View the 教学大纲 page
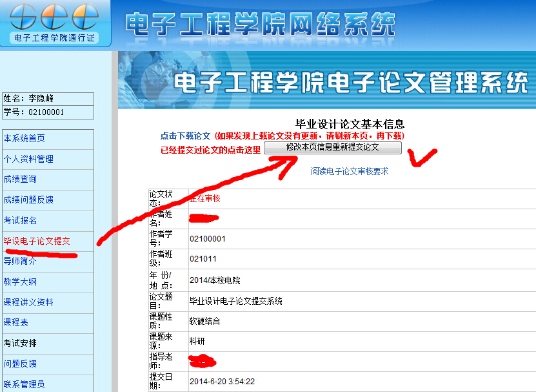The image size is (536, 392). point(20,282)
